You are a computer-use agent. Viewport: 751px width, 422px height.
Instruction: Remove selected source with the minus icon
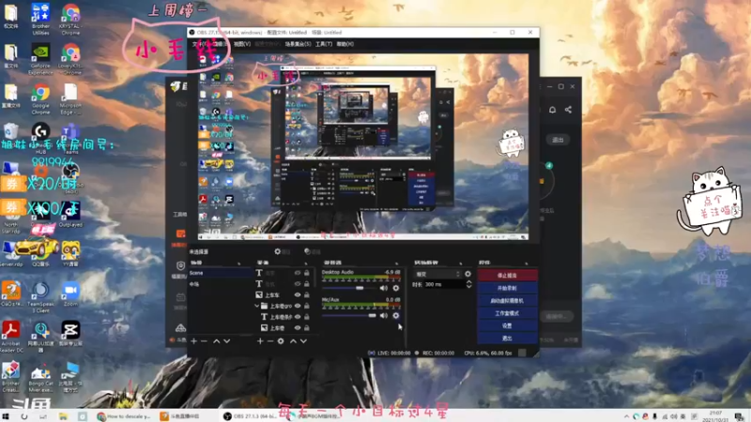[270, 341]
